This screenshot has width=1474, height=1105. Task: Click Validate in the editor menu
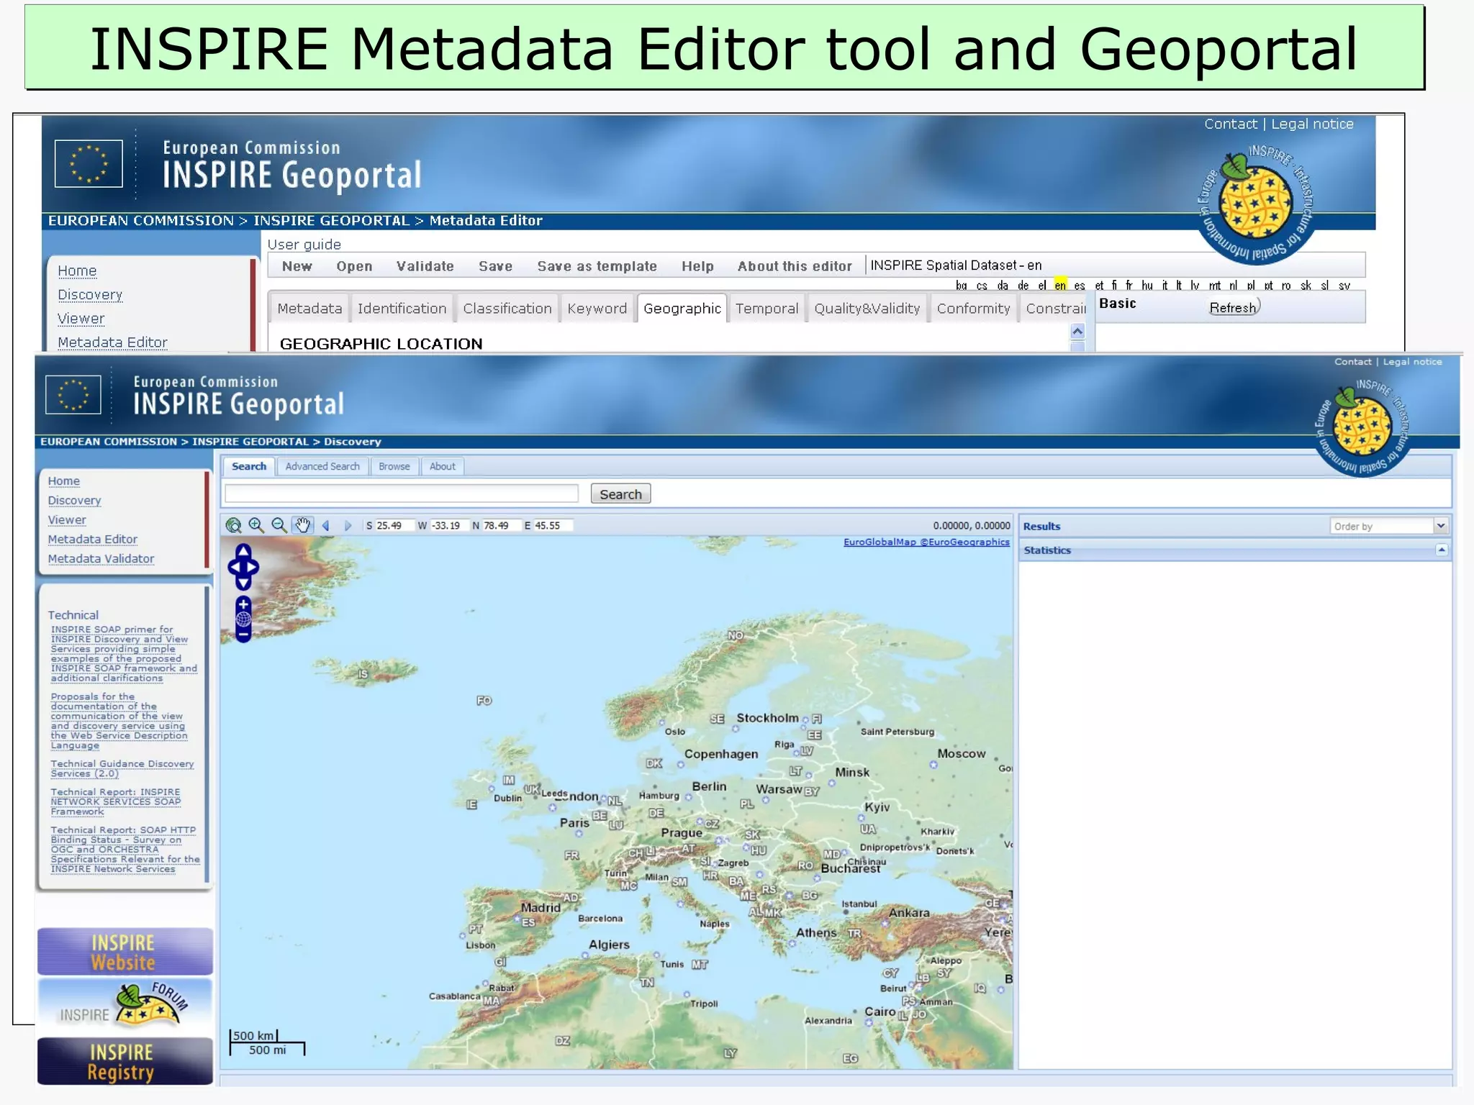coord(425,266)
